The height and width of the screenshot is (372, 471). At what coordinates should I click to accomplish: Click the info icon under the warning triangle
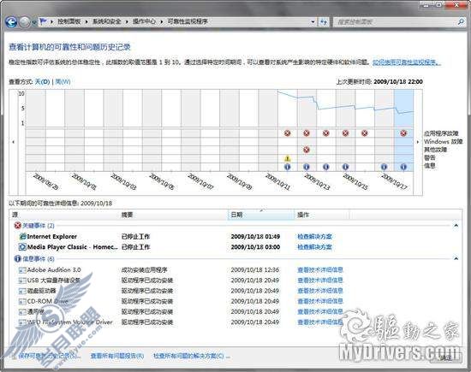pos(288,167)
